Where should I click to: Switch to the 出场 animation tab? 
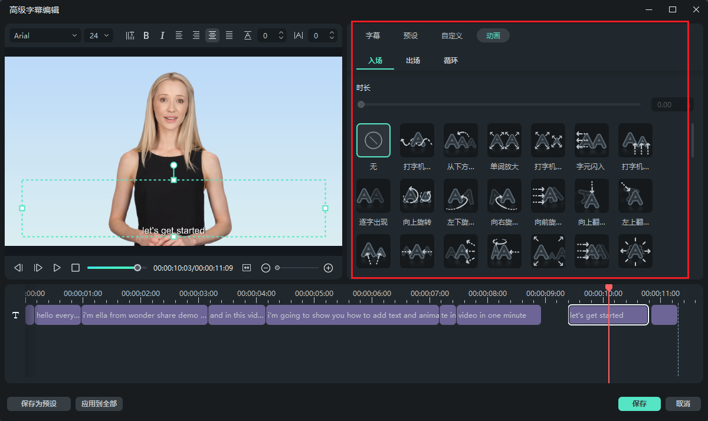click(x=413, y=61)
